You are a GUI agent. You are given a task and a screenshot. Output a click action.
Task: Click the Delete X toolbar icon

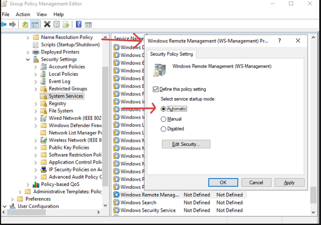47,24
